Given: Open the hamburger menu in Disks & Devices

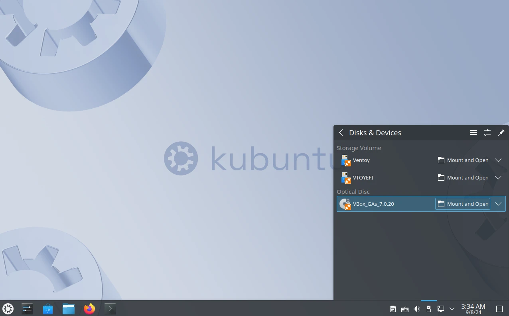Looking at the screenshot, I should (x=473, y=133).
